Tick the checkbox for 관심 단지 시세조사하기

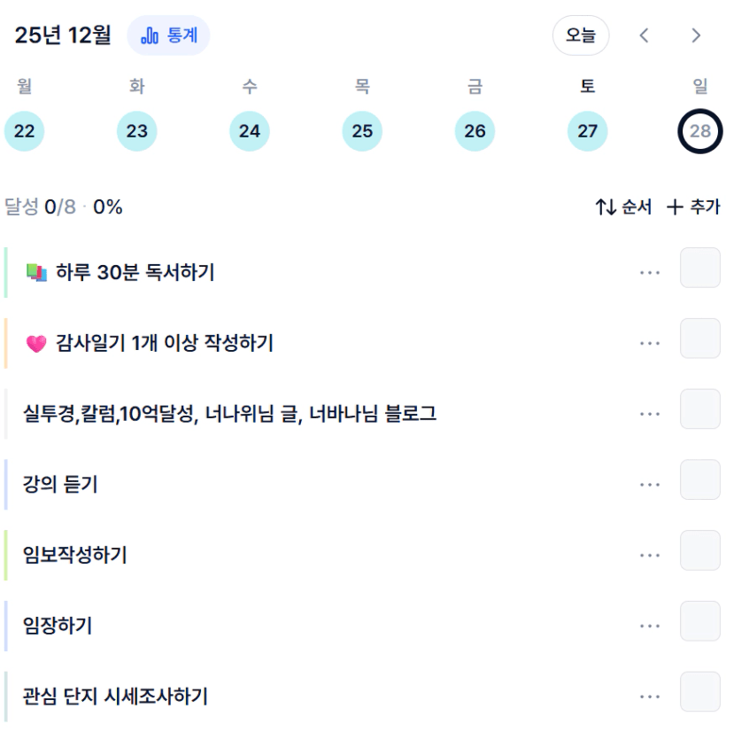click(x=699, y=692)
